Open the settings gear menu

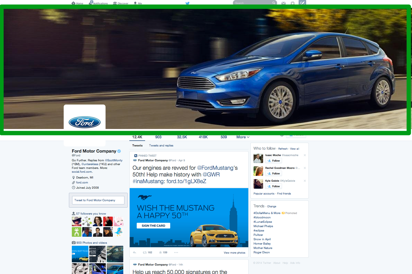[x=292, y=3]
